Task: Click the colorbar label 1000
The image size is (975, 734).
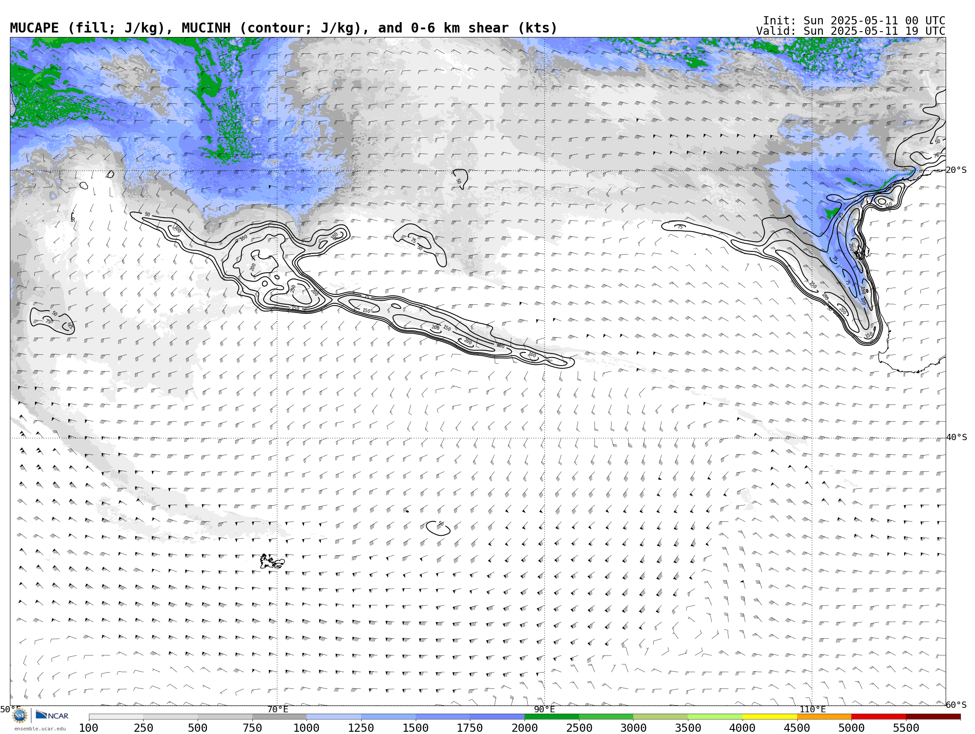Action: (306, 728)
